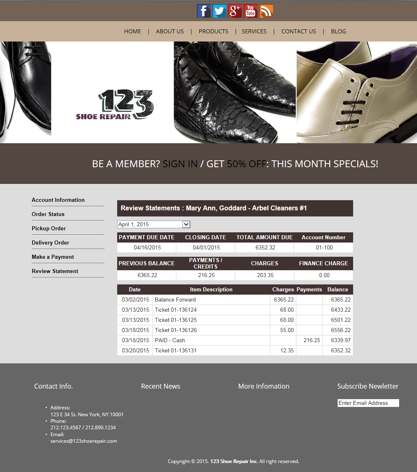Open Delivery Order in sidebar
417x472 pixels.
pyautogui.click(x=50, y=243)
